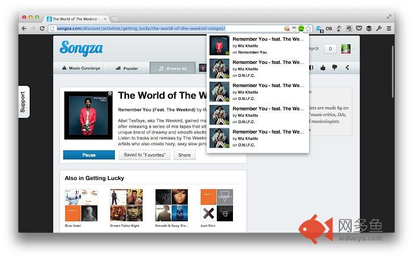The height and width of the screenshot is (258, 413).
Task: Click the "The World of The W" page title
Action: tap(162, 95)
